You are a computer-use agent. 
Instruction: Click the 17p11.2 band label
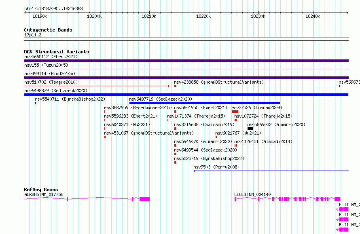click(33, 35)
